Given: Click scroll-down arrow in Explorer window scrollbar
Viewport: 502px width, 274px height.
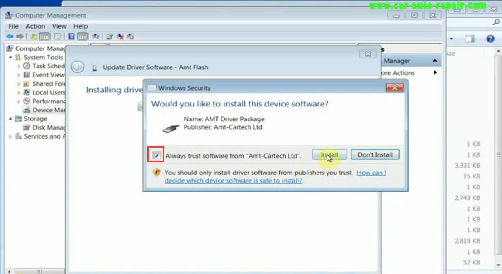Looking at the screenshot, I should pyautogui.click(x=498, y=265).
